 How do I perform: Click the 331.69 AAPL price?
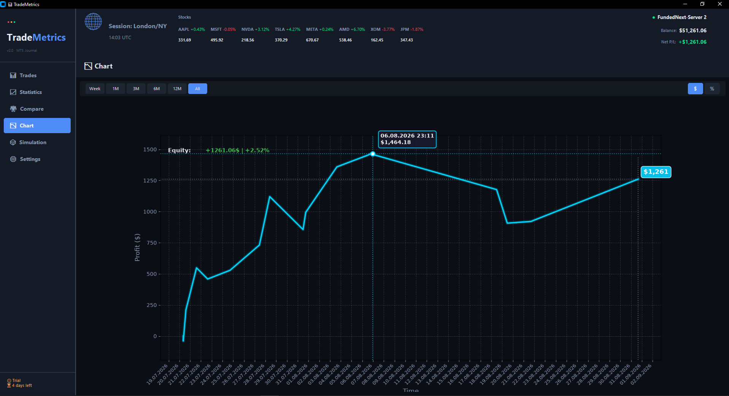184,40
